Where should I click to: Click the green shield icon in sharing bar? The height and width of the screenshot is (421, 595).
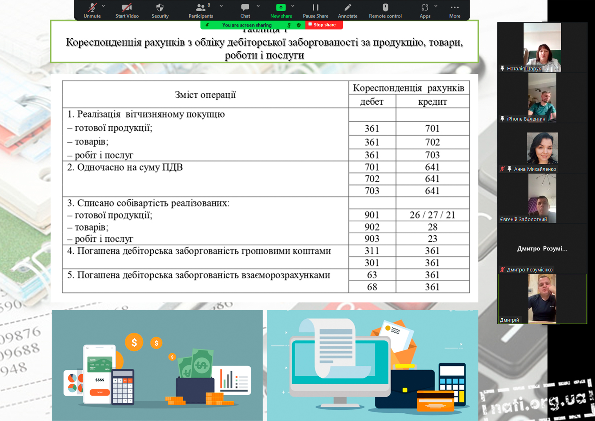point(299,25)
